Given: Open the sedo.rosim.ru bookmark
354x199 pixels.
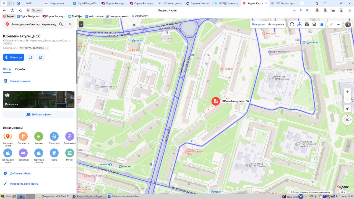Looking at the screenshot, I should tap(94, 16).
